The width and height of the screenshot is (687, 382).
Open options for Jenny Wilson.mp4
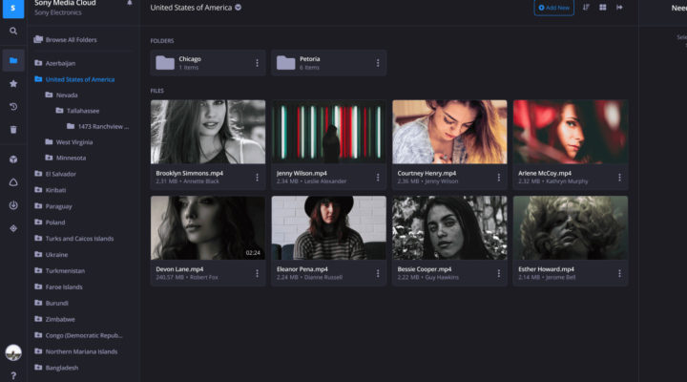[378, 178]
